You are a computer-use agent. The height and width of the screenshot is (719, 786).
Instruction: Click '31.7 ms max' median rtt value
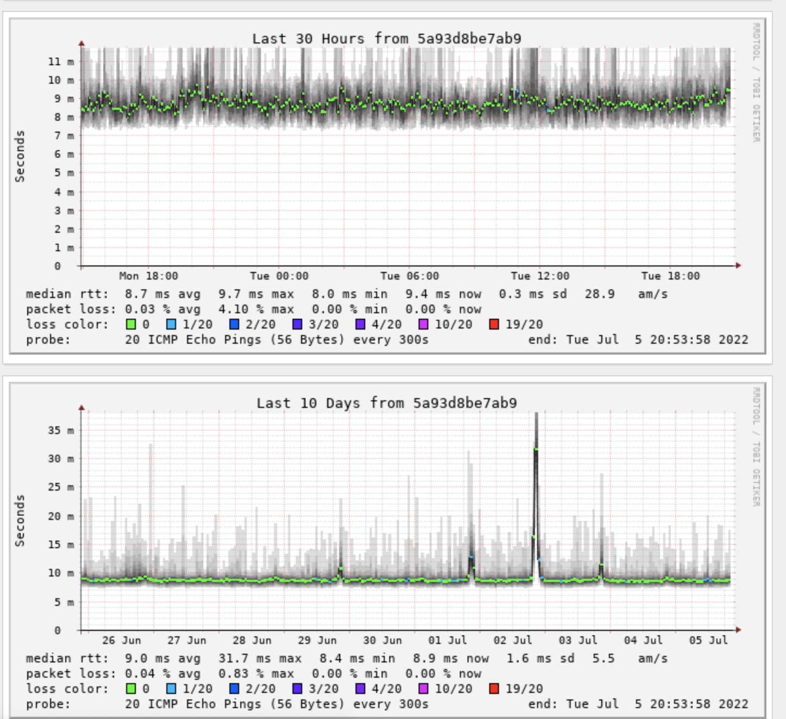(x=260, y=659)
